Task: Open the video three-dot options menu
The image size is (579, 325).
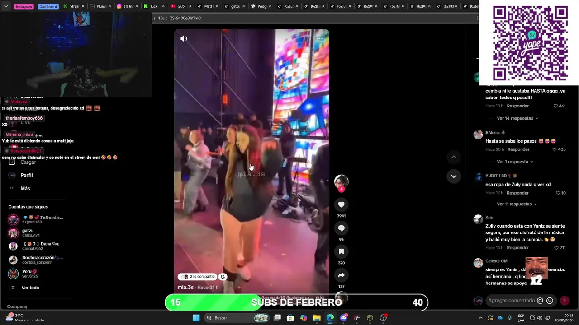Action: [x=319, y=38]
